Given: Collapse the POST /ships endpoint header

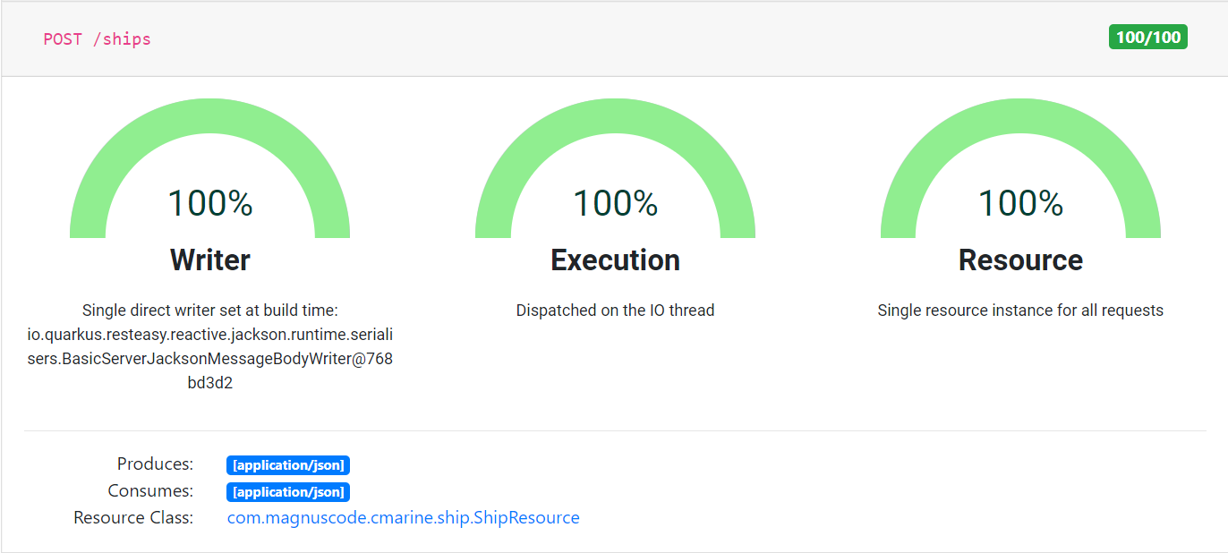Looking at the screenshot, I should click(x=614, y=39).
